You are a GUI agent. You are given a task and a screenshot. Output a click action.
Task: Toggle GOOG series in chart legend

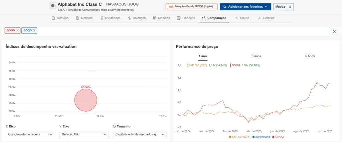point(278,137)
